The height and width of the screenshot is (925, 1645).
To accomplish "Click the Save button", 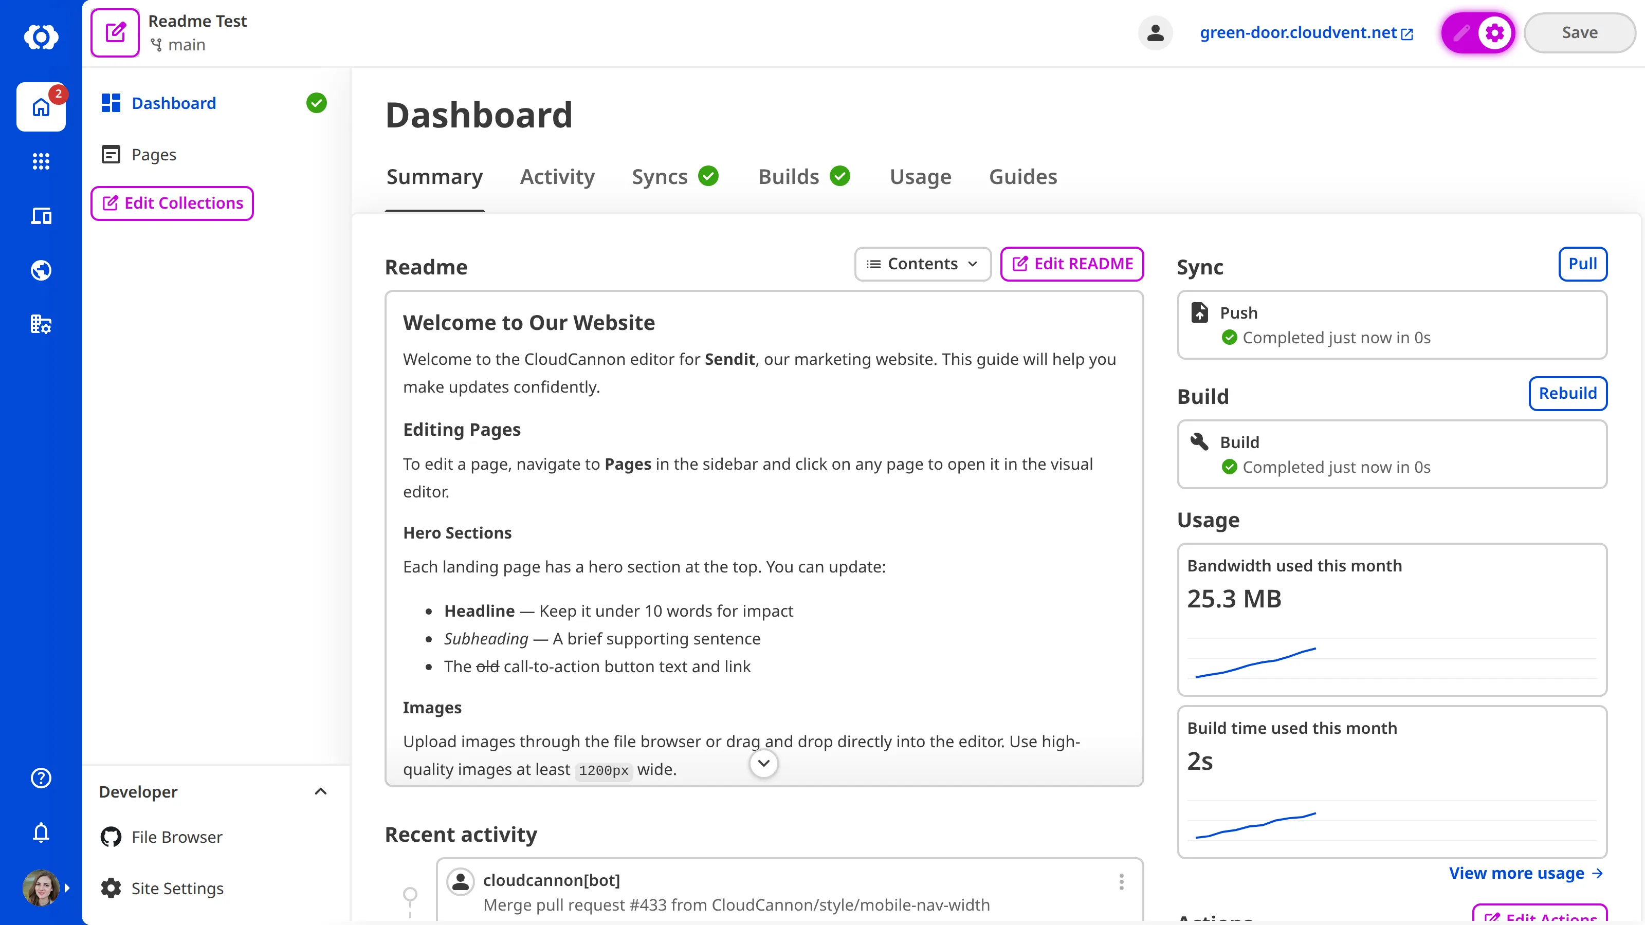I will point(1579,32).
